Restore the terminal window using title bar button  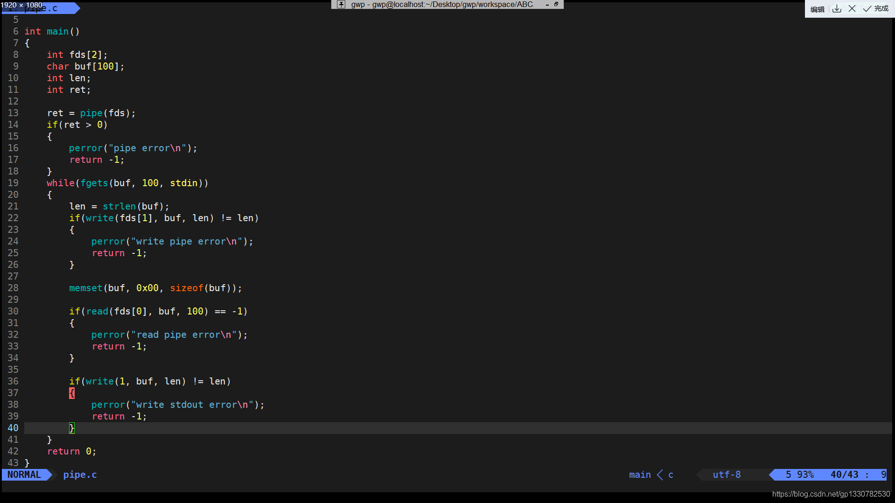coord(556,4)
